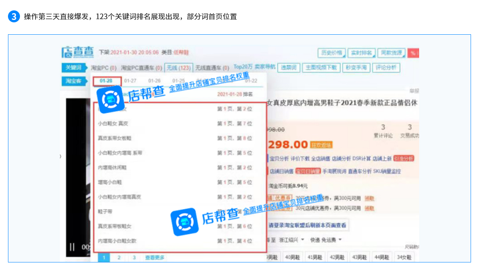479x274 pixels.
Task: Open the 实时排名 tool
Action: tap(361, 53)
